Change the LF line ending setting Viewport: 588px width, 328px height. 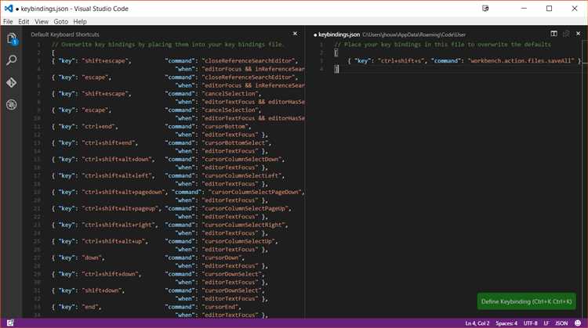(x=547, y=323)
